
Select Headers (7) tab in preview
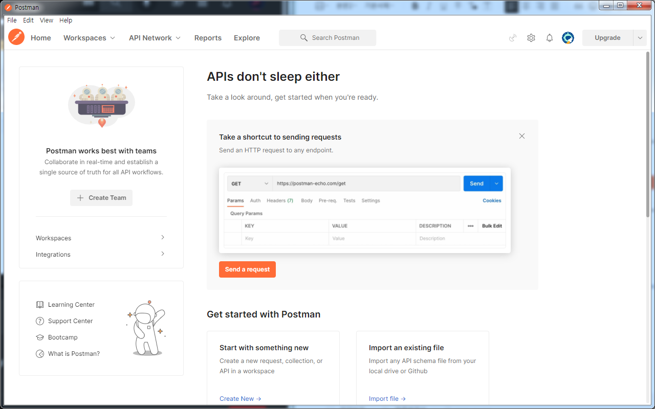click(x=280, y=201)
